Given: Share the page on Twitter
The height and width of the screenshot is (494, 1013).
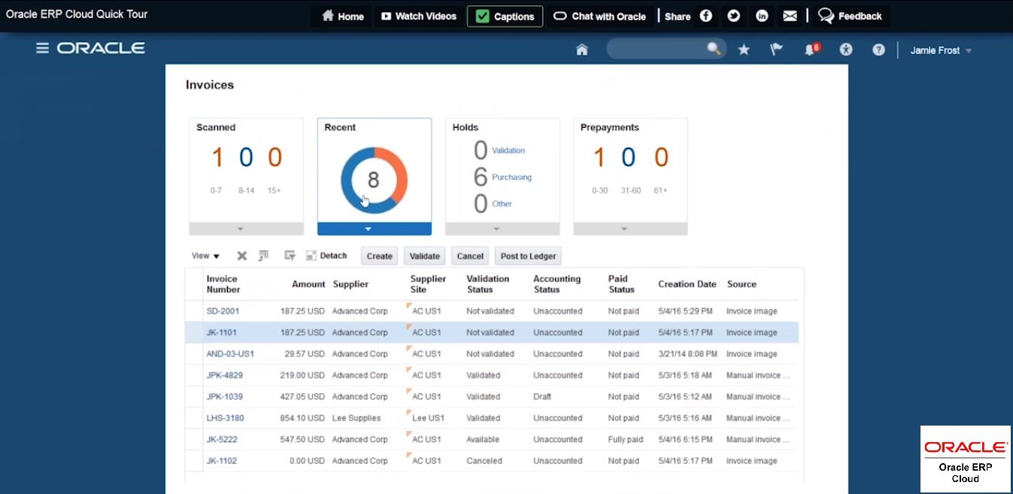Looking at the screenshot, I should (x=733, y=15).
